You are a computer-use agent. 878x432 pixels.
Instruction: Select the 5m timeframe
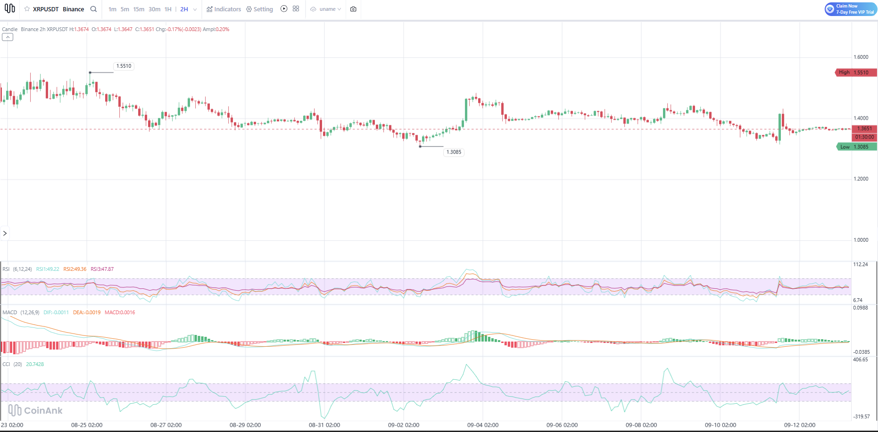coord(124,9)
